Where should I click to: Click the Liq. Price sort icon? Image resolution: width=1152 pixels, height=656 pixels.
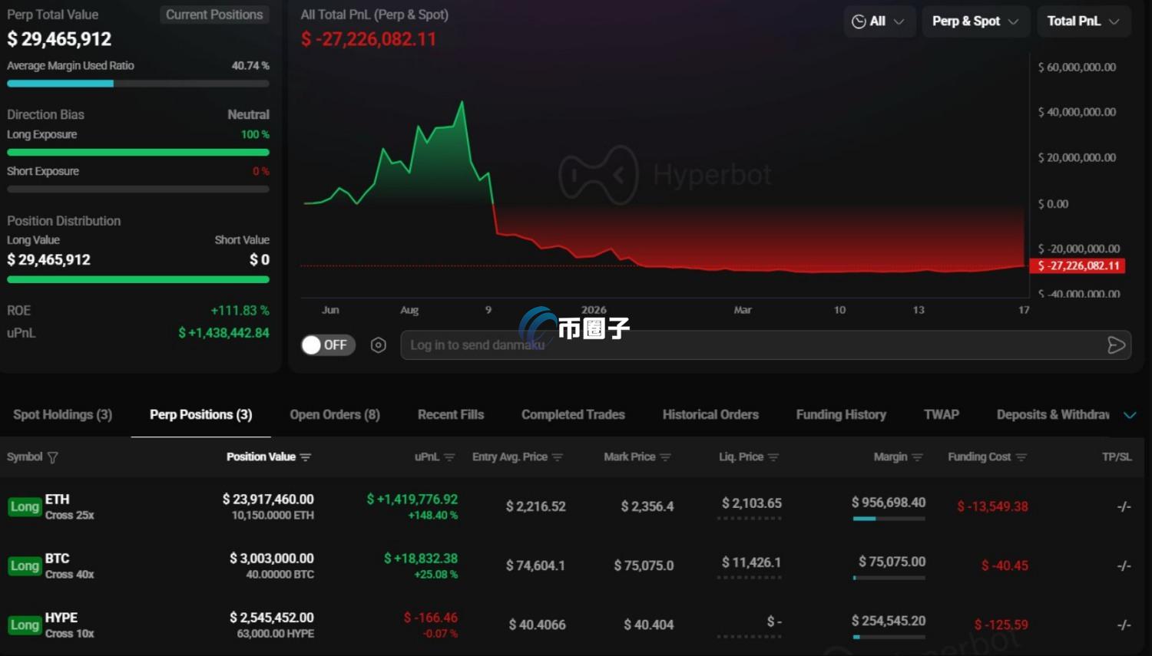(773, 457)
